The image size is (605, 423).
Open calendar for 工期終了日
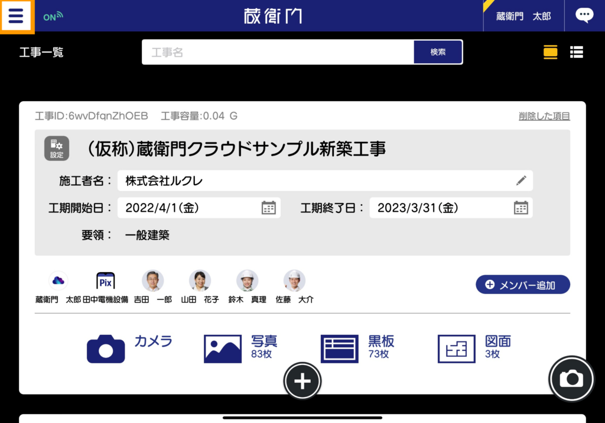(521, 208)
